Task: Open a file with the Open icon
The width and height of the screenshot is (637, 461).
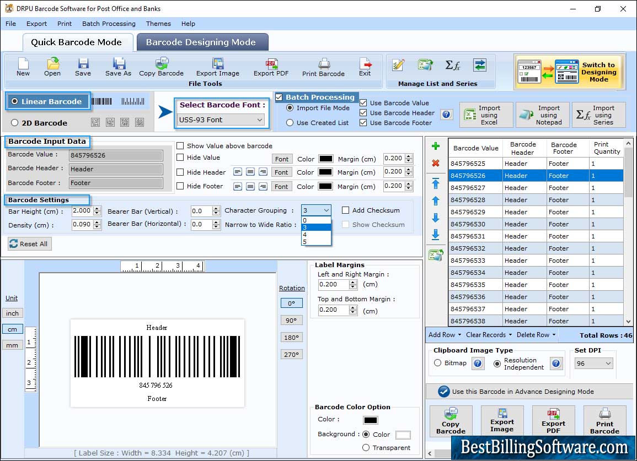Action: 52,67
